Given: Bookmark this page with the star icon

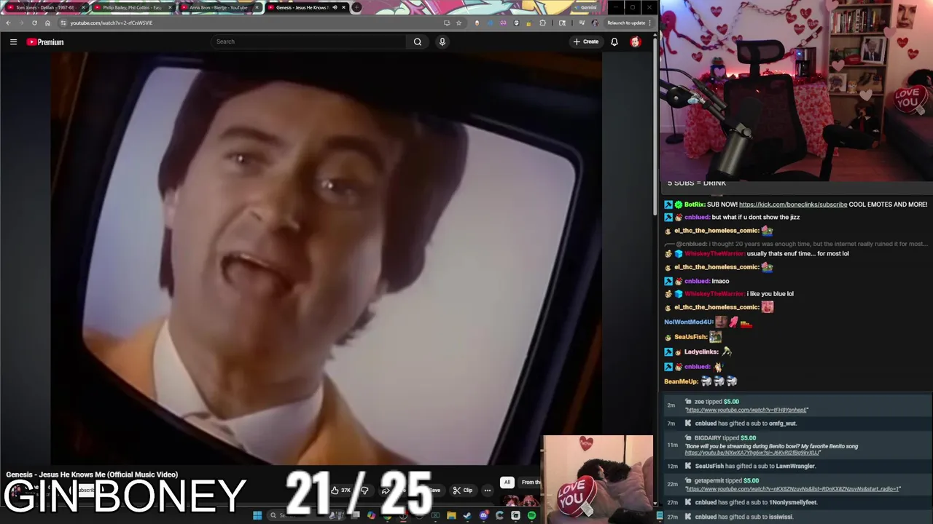Looking at the screenshot, I should tap(458, 23).
